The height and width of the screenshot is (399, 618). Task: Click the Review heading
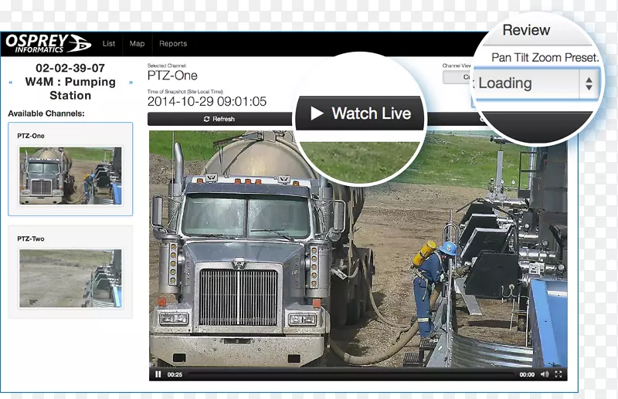(526, 31)
